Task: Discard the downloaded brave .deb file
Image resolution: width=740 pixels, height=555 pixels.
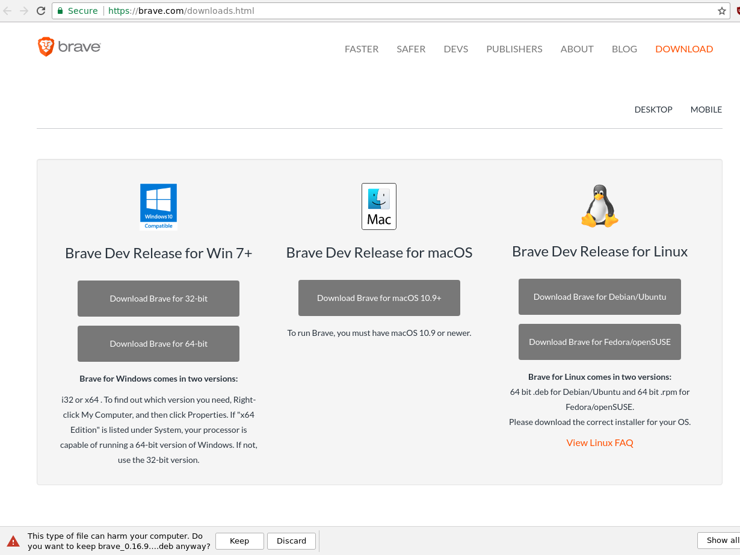Action: pyautogui.click(x=292, y=541)
